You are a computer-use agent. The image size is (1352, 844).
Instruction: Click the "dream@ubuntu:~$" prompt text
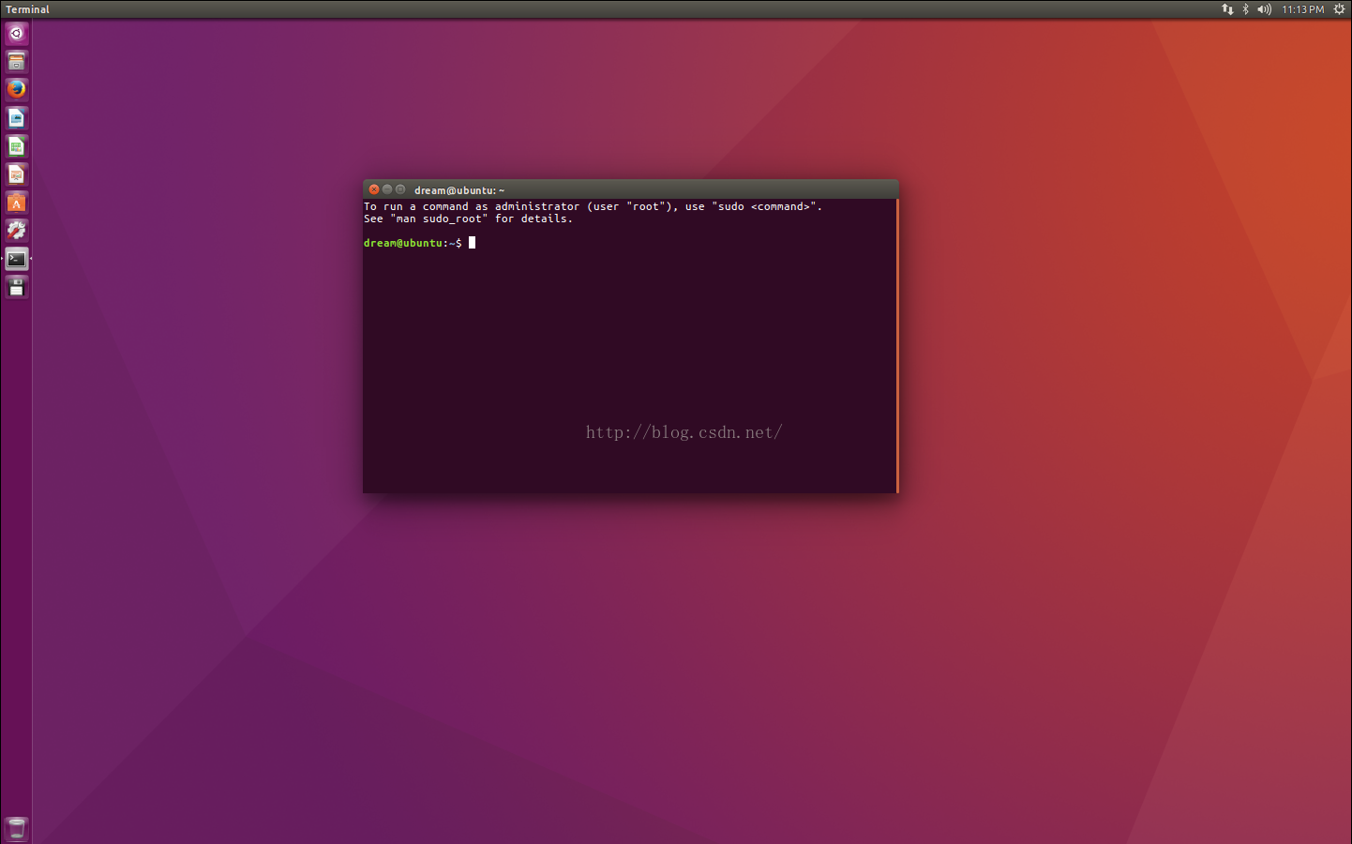(x=413, y=243)
